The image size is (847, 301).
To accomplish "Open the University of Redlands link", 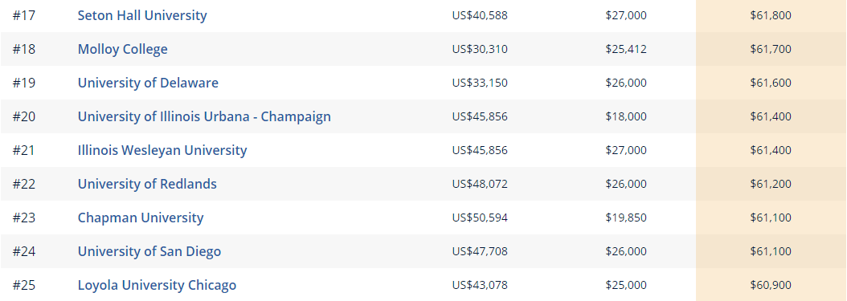I will pyautogui.click(x=147, y=184).
